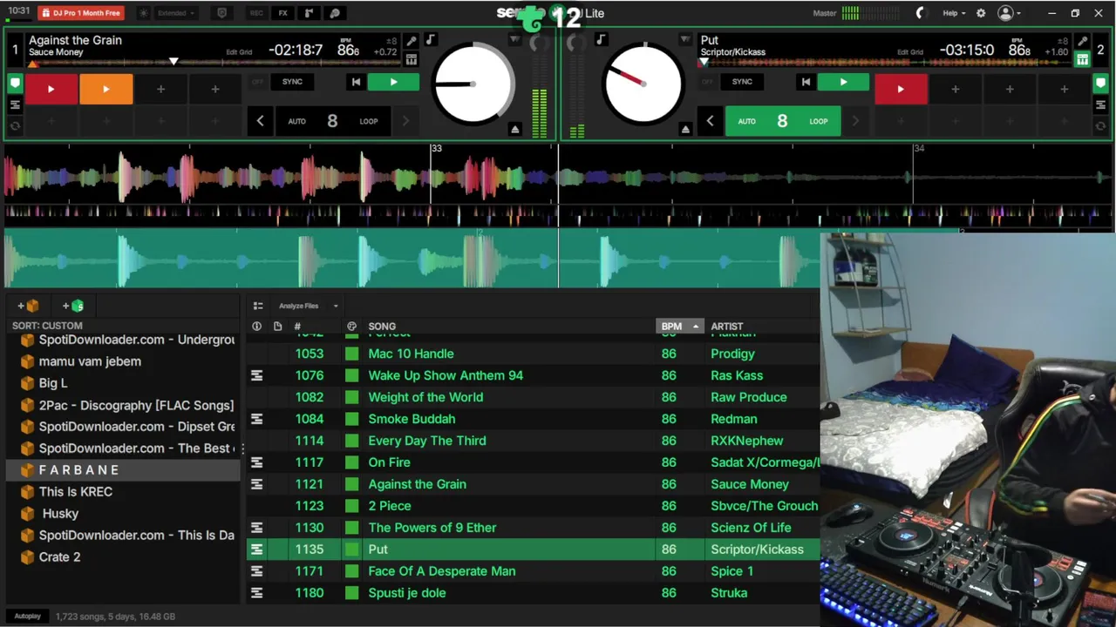
Task: Toggle deck 1 keylock music note
Action: 431,40
